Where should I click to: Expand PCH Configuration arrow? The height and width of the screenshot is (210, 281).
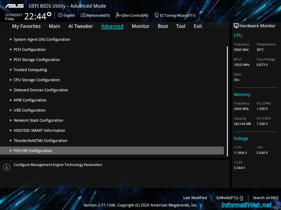point(11,50)
